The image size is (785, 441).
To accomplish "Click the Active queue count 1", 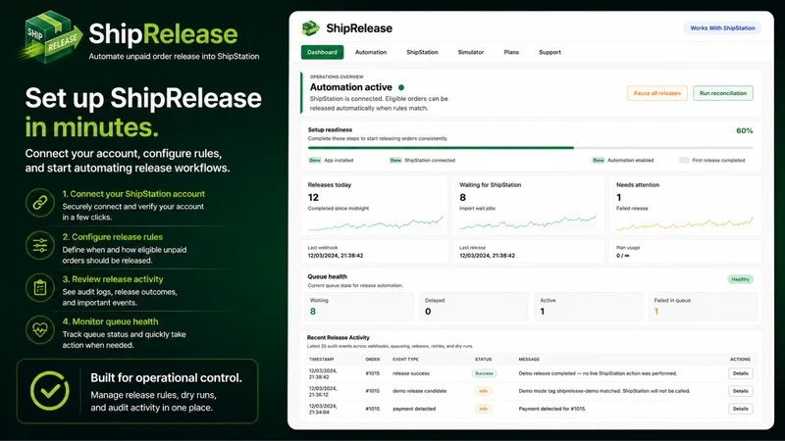I will [543, 312].
